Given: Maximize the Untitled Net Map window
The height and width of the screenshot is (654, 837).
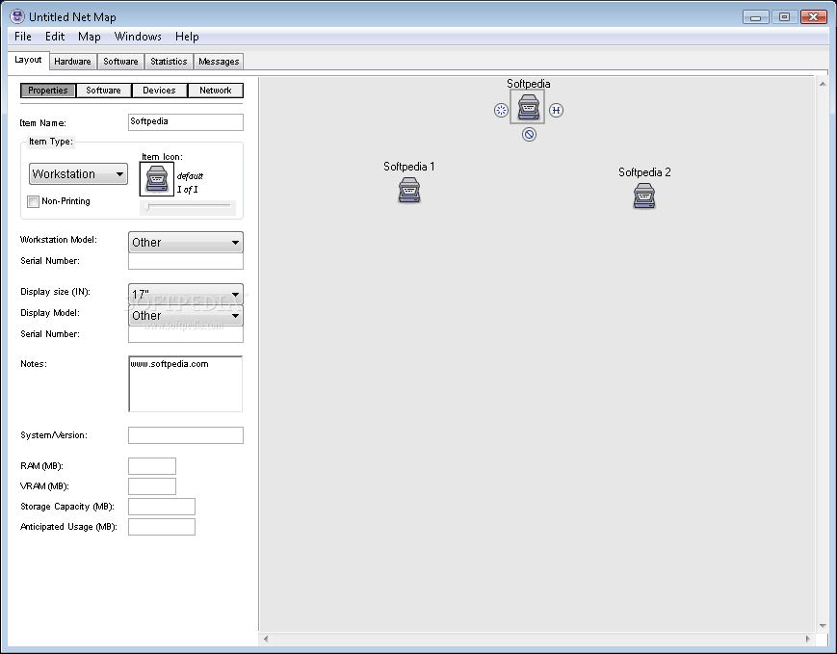Looking at the screenshot, I should click(784, 17).
